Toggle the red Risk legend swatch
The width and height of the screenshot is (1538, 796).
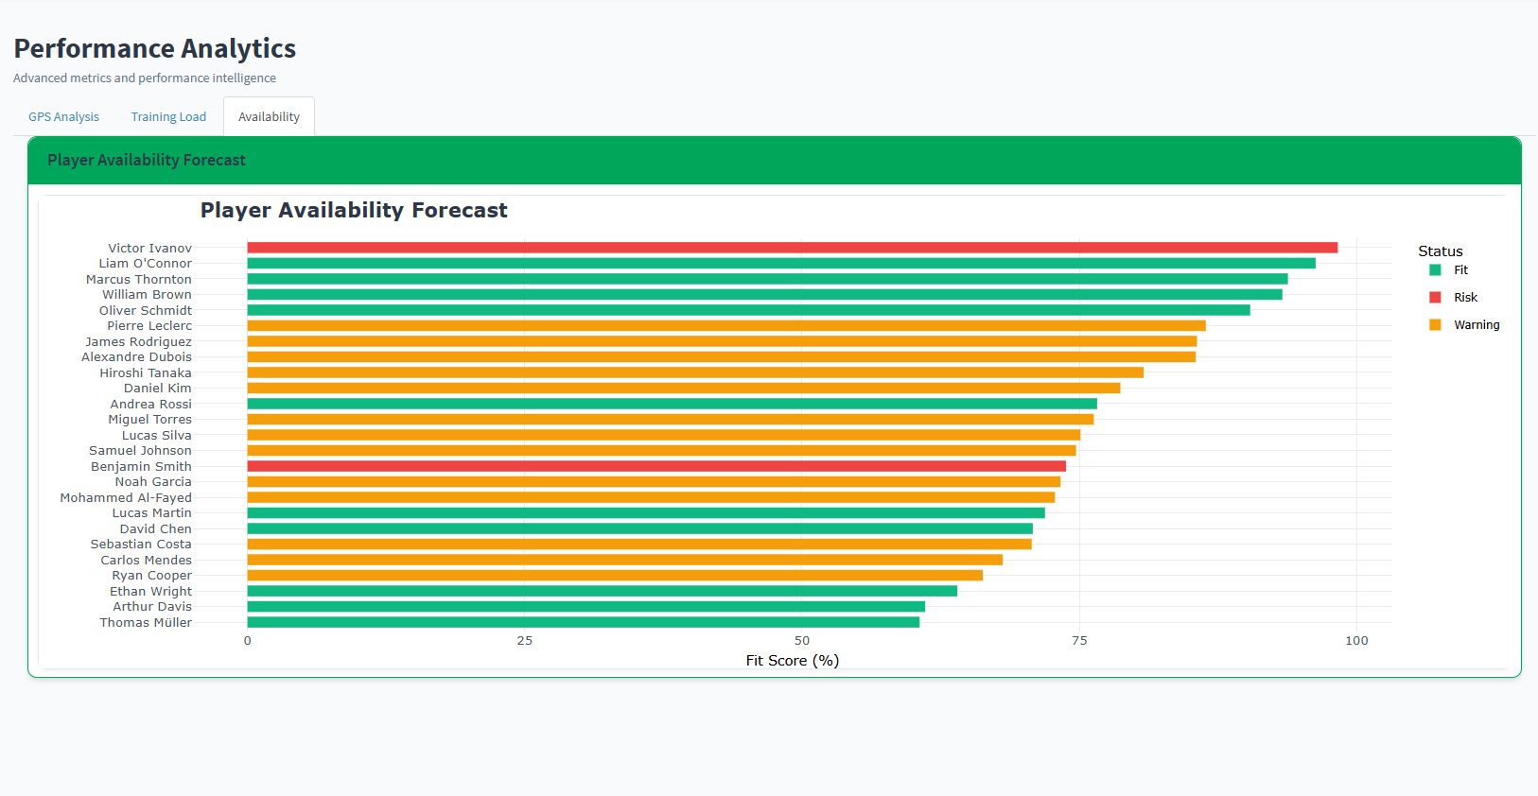pos(1435,298)
